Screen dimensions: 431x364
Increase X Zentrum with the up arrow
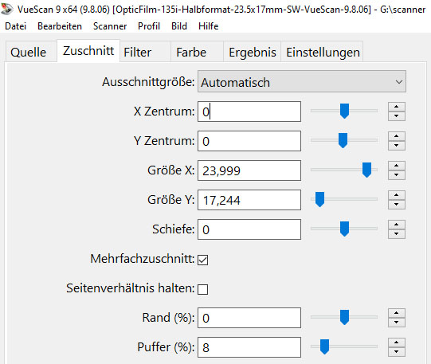397,107
